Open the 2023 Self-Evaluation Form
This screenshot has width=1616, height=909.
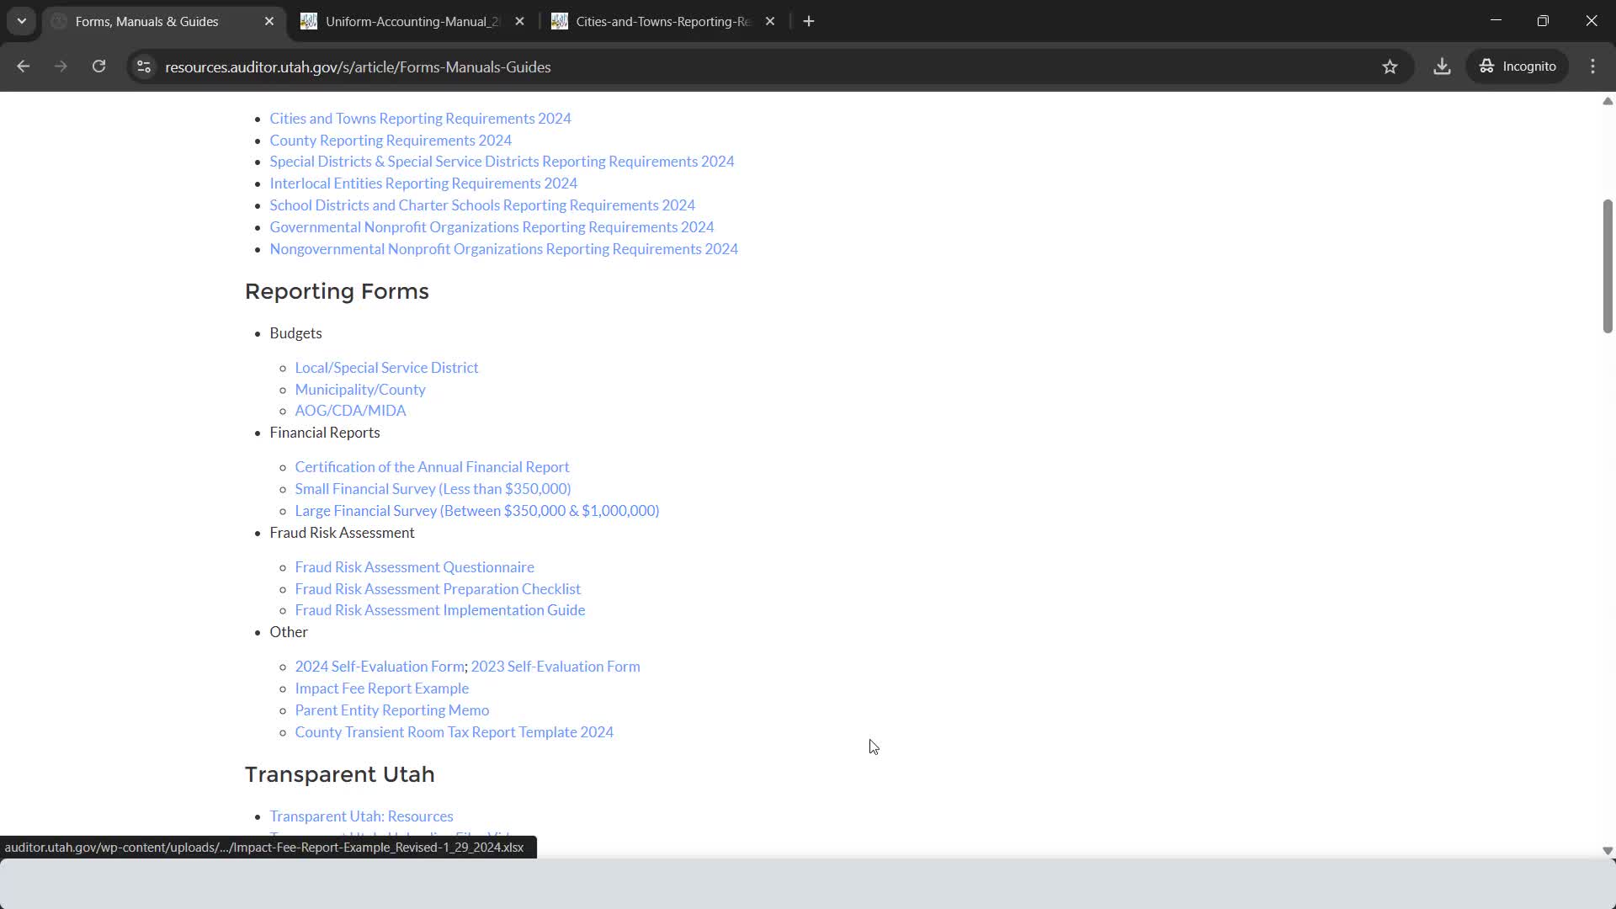[555, 667]
